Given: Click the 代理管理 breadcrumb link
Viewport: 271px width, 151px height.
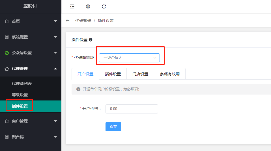Looking at the screenshot, I should pyautogui.click(x=83, y=21).
